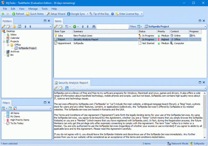Click the 25% progress bar for Idea
Image resolution: width=208 pixels, height=146 pixels.
[195, 36]
